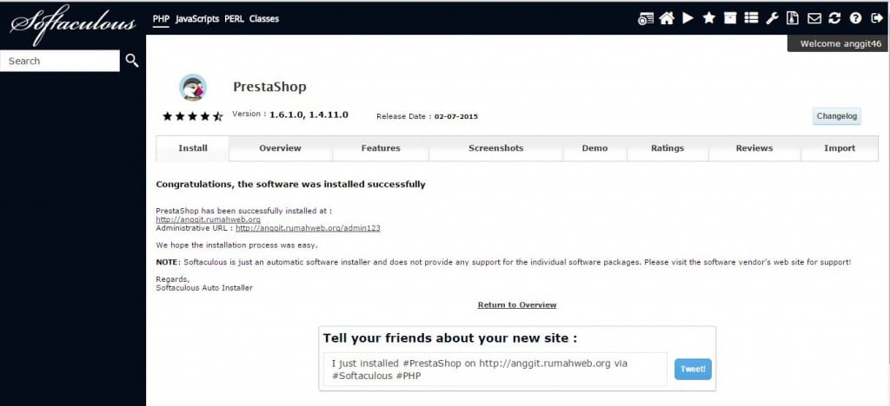Click the Changelog button
890x406 pixels.
pos(837,116)
